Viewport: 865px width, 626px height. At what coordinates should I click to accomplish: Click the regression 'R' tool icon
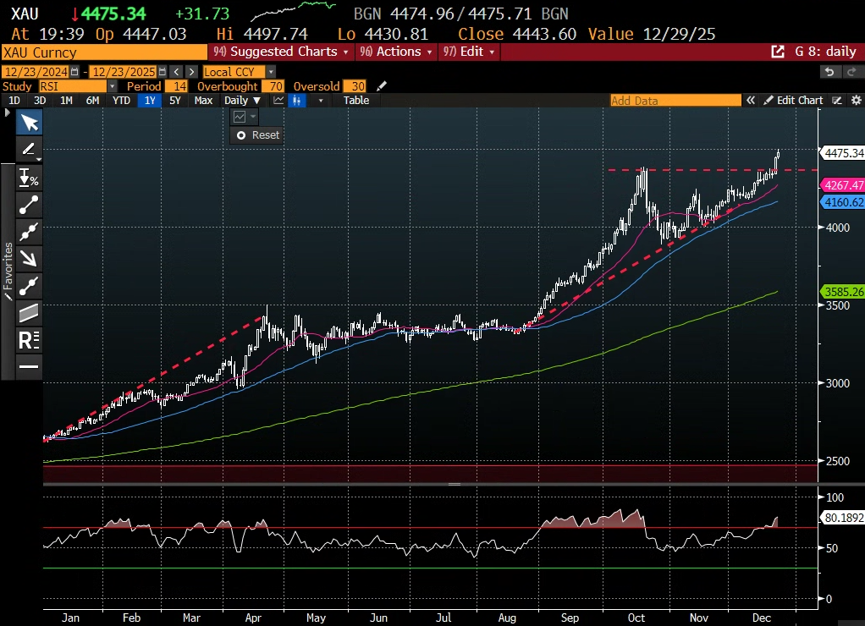point(30,339)
